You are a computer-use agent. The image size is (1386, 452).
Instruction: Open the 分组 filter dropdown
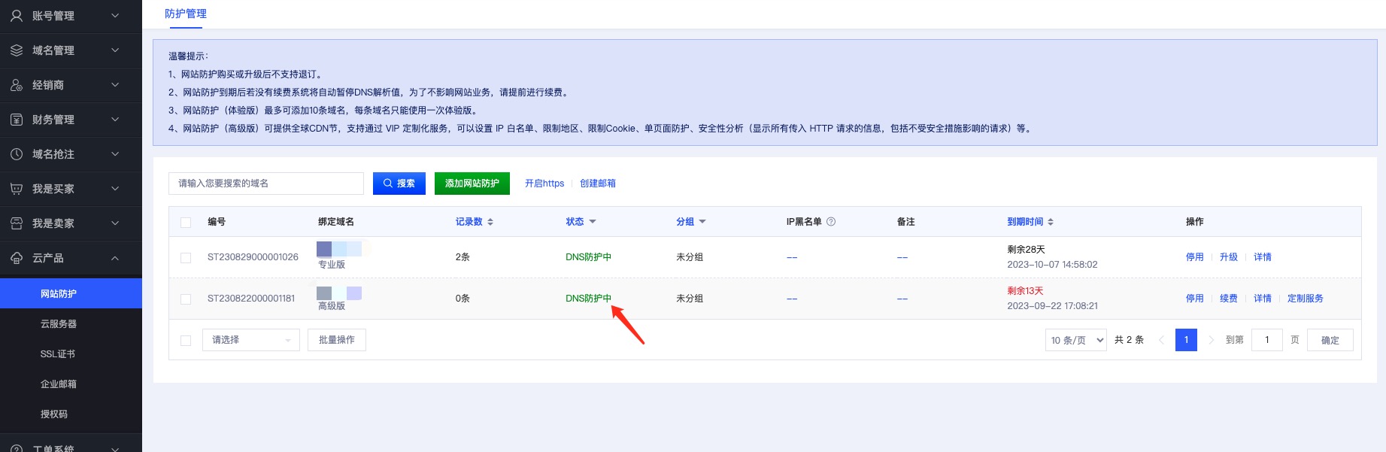point(702,222)
